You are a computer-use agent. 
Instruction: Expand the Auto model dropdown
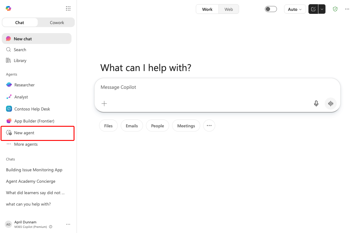(295, 9)
